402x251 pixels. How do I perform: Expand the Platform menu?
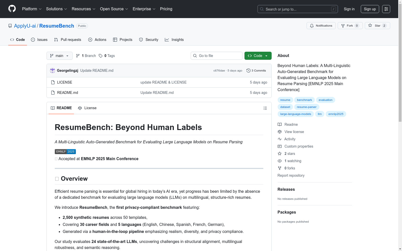click(32, 9)
